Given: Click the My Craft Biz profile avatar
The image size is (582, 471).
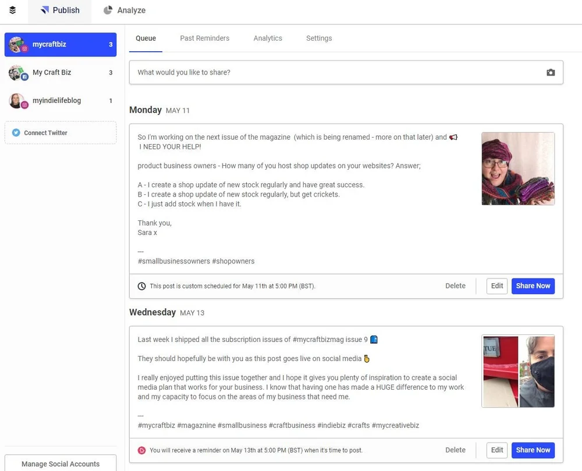Looking at the screenshot, I should point(17,73).
